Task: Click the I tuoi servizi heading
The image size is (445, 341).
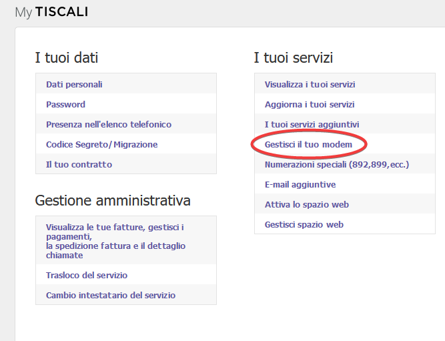Action: (x=294, y=57)
